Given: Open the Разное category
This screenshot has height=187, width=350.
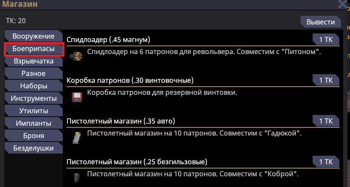Looking at the screenshot, I should (x=33, y=74).
